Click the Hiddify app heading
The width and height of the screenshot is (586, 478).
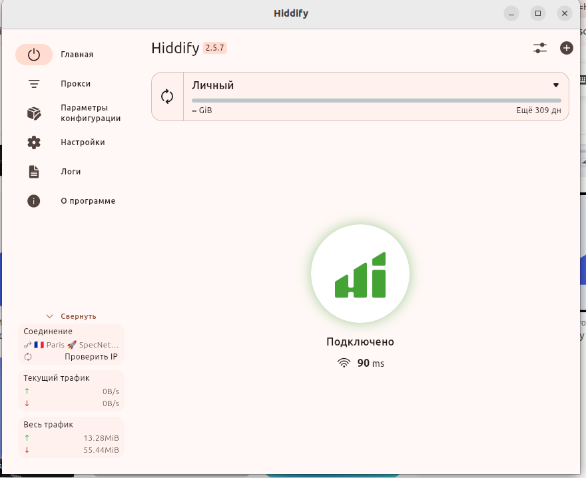click(175, 48)
